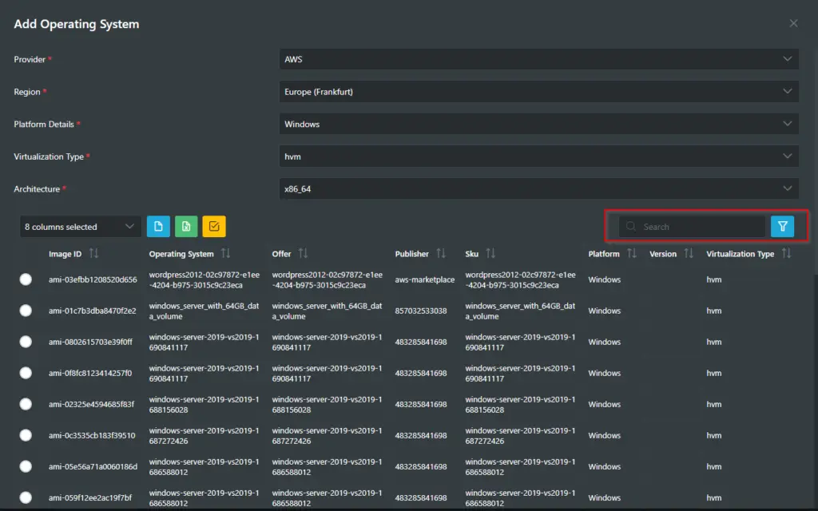
Task: Click the Add Operating System title
Action: pos(76,24)
